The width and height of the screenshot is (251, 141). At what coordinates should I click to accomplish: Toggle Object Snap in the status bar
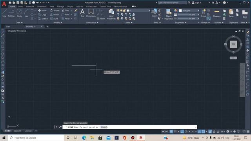coord(203,132)
